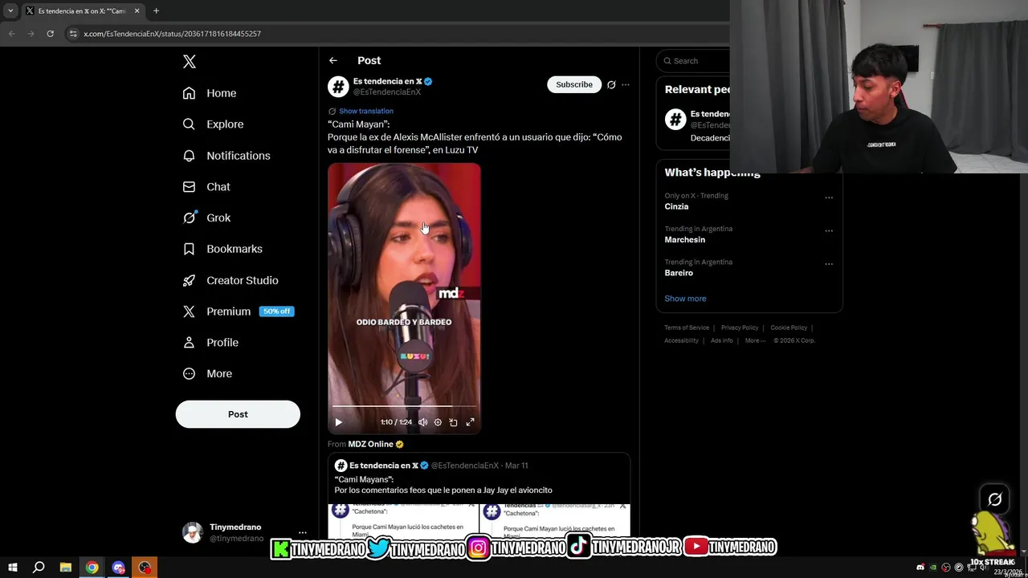Select the Es tendencia en X browser tab
Screen dimensions: 1028x578
click(83, 10)
